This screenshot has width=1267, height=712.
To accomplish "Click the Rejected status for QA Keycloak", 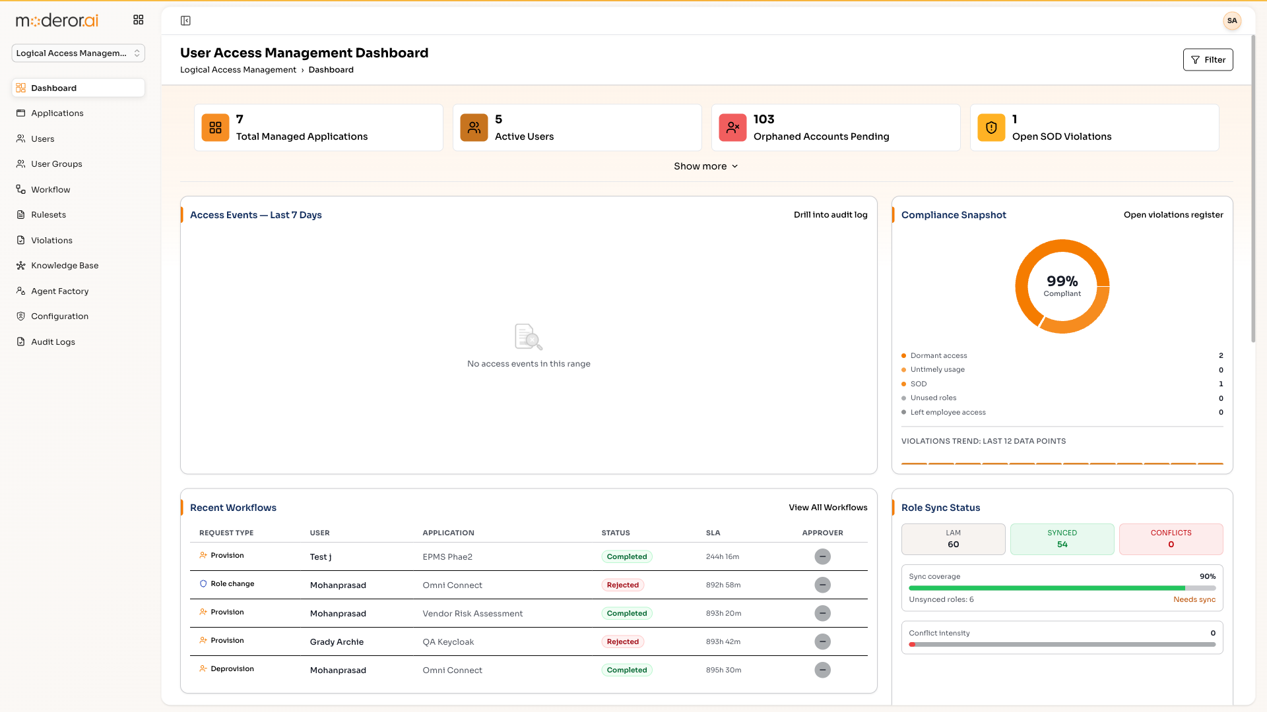I will [622, 642].
